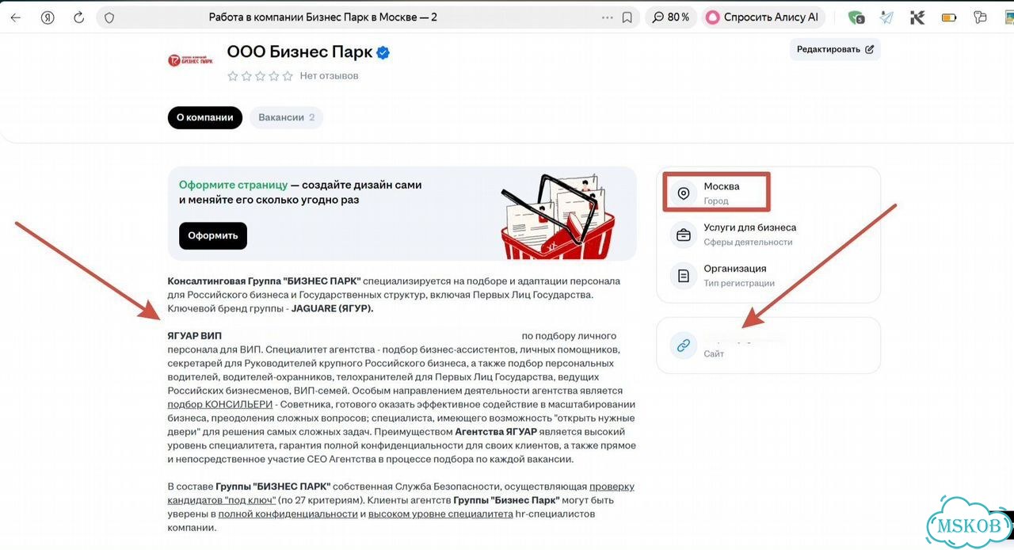Open the проверку кандидатов "под ключ" link
The image size is (1014, 550).
coord(401,493)
